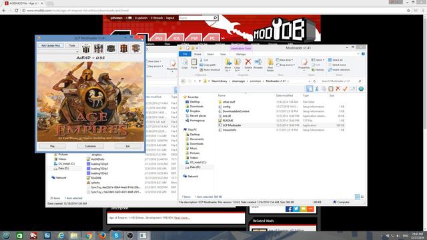This screenshot has height=240, width=427.
Task: Open the New item dropdown in Modloader Explorer
Action: click(284, 60)
